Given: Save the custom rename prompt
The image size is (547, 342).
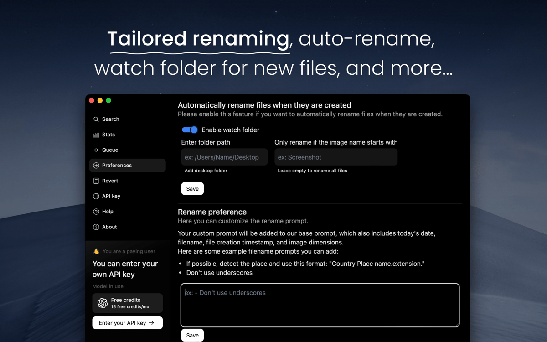Looking at the screenshot, I should (192, 335).
